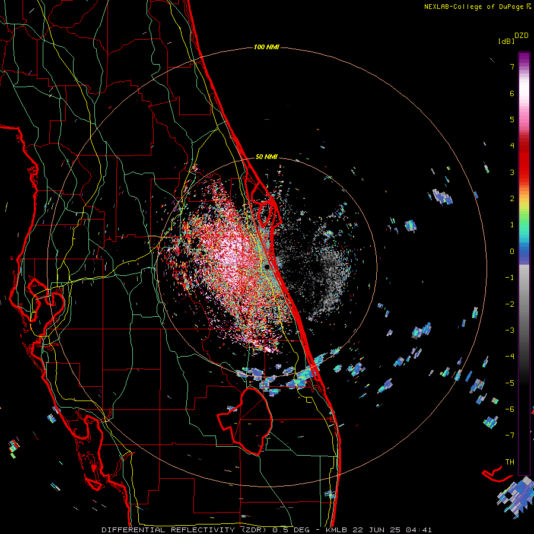Click the 50 NMI range ring label
534x534 pixels.
[266, 157]
